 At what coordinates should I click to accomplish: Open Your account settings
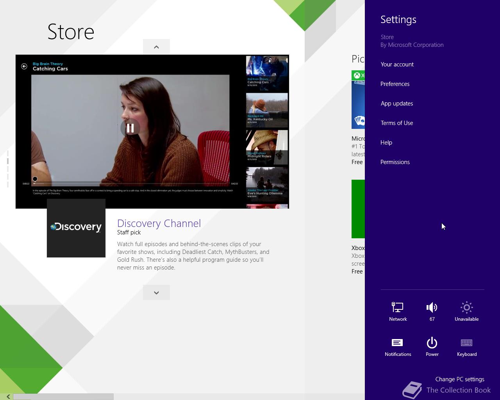(x=397, y=64)
